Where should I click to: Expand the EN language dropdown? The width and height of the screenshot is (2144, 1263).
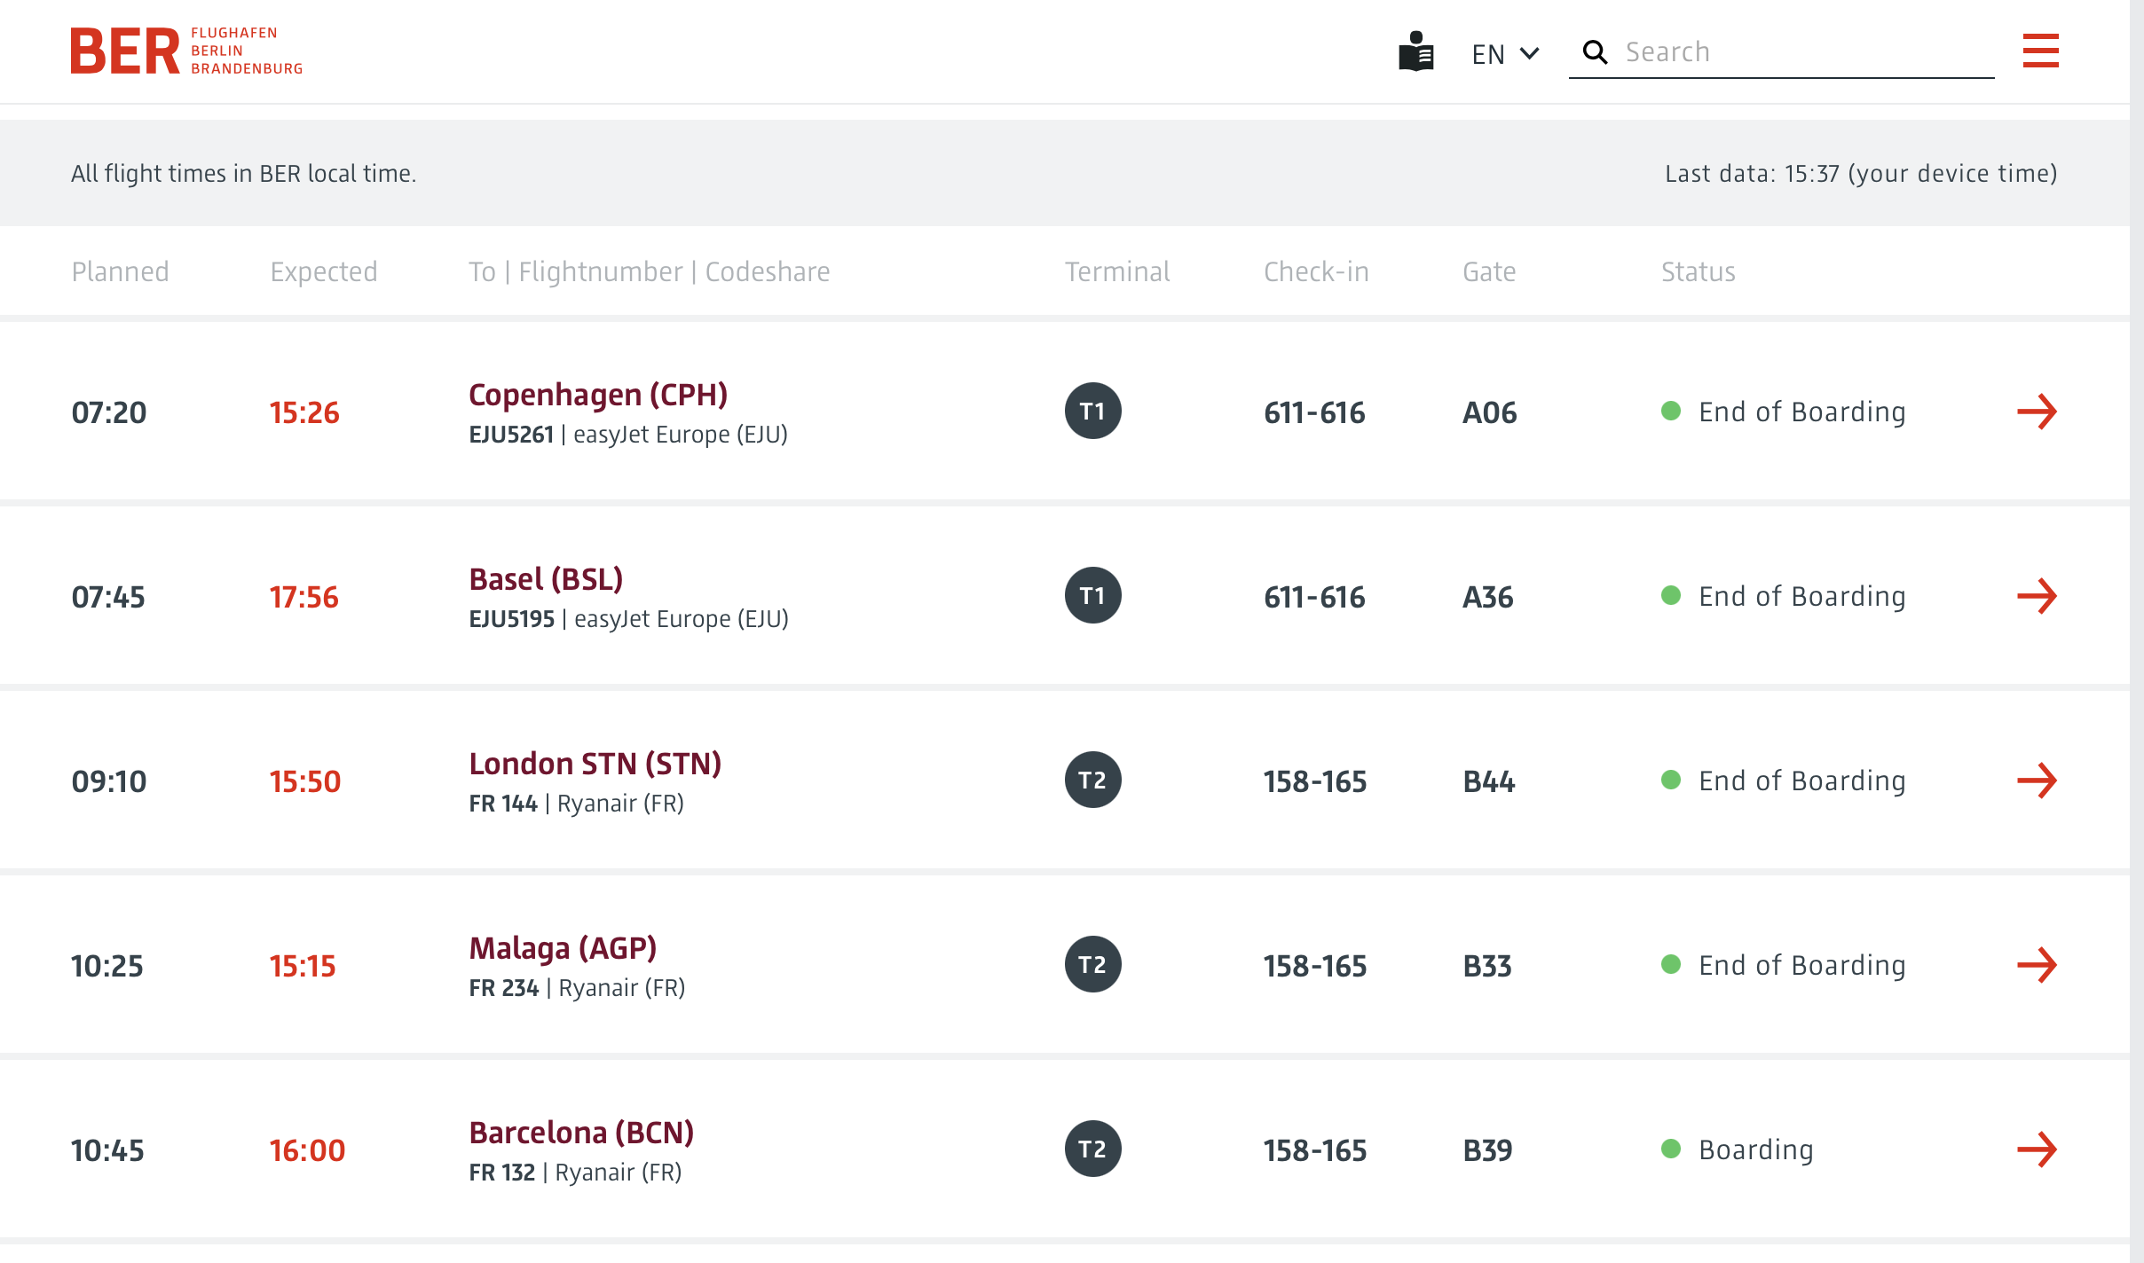1505,54
